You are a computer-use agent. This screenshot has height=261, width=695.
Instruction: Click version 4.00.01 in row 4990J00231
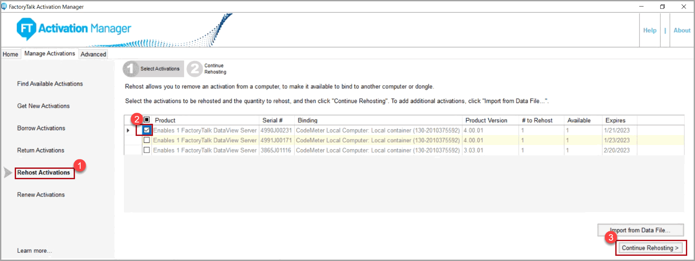490,130
